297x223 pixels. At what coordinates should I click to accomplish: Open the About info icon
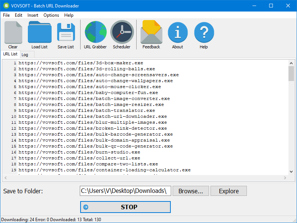pyautogui.click(x=178, y=32)
